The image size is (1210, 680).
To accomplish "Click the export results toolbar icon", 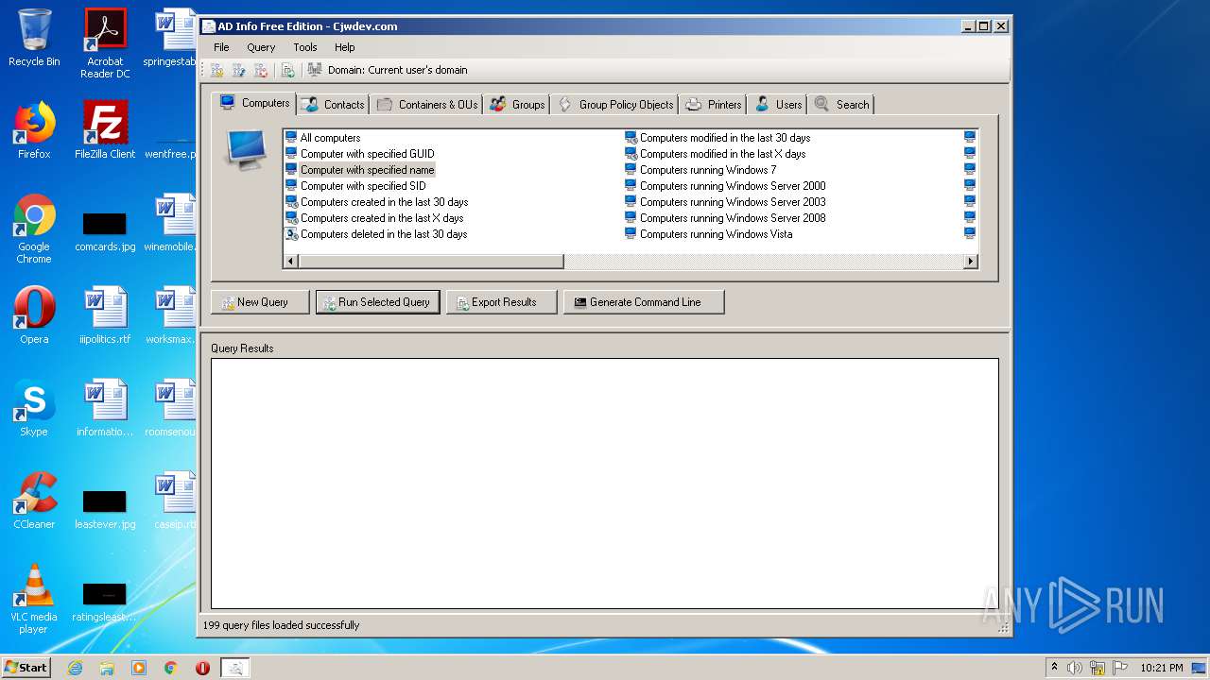I will [288, 70].
